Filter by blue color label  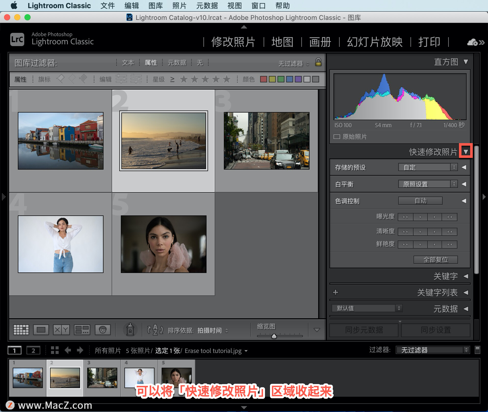point(289,79)
